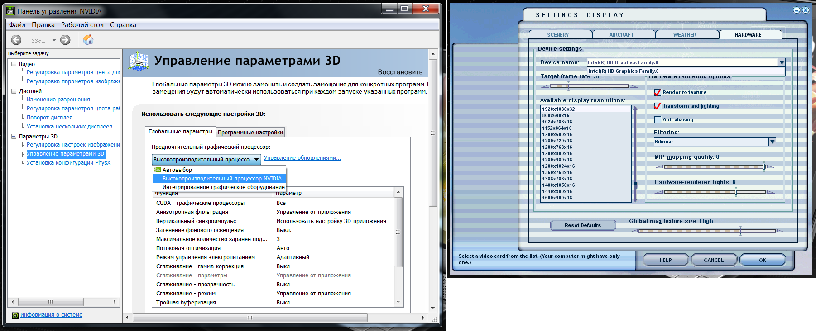Switch to the Глобальные параметры tab
The height and width of the screenshot is (332, 816).
[180, 132]
